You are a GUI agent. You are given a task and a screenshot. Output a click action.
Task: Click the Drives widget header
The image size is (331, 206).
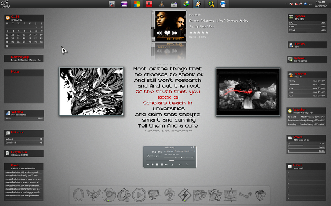[306, 138]
